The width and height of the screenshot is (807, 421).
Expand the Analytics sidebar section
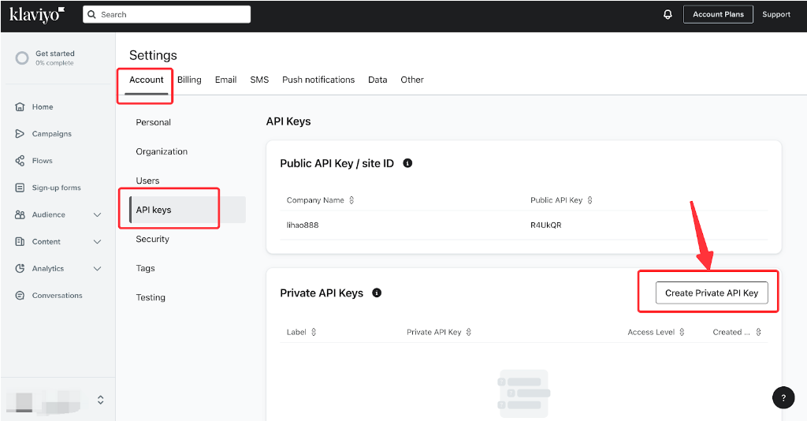[x=97, y=269]
